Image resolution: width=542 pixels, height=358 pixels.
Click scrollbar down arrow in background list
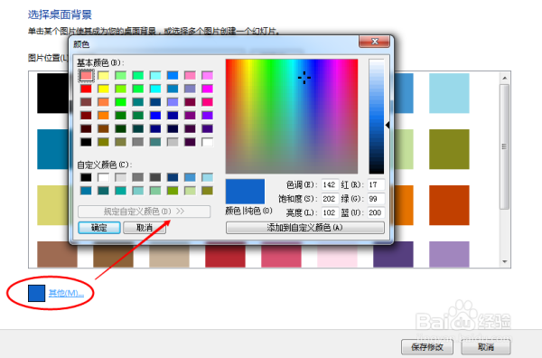505,261
